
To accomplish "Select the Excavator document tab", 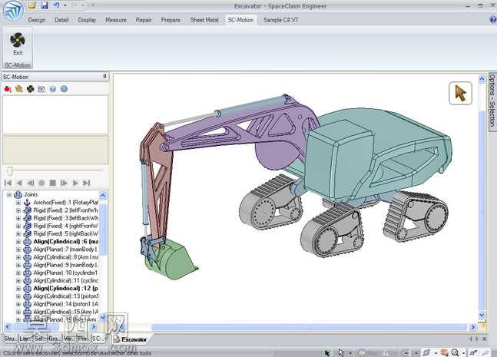I will tap(131, 339).
